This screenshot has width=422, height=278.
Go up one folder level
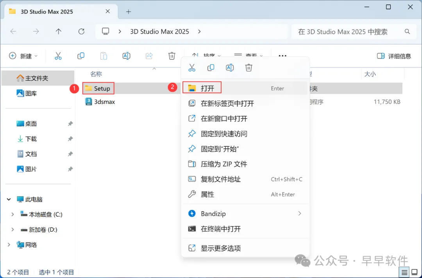(58, 32)
